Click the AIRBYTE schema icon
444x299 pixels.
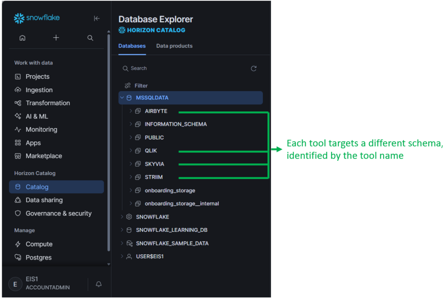coord(138,111)
